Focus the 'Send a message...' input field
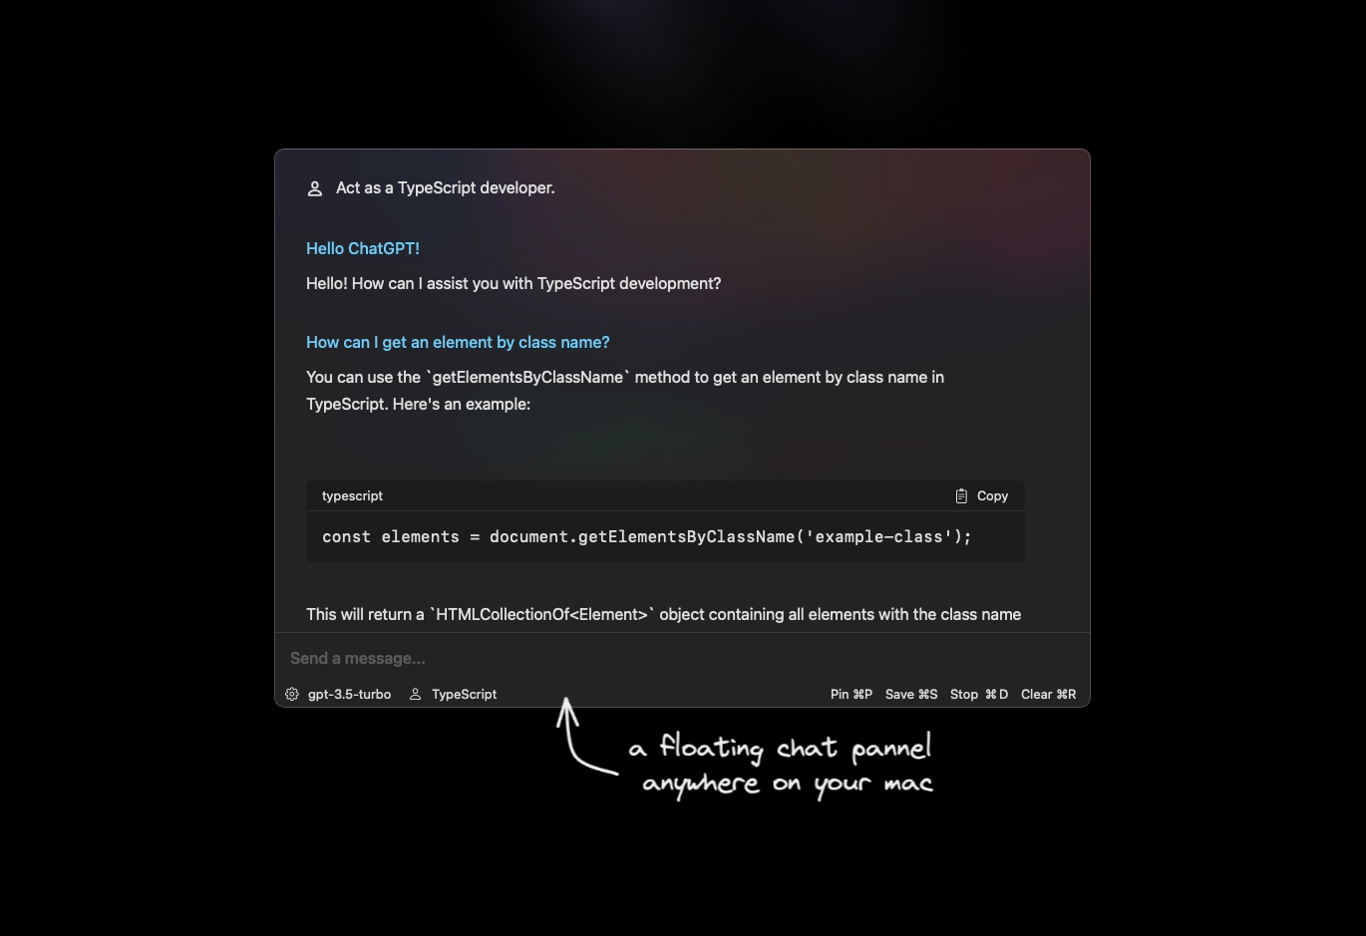Image resolution: width=1366 pixels, height=936 pixels. [682, 658]
